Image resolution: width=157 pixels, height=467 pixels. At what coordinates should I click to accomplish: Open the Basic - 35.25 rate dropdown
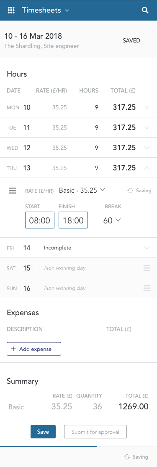pos(82,190)
